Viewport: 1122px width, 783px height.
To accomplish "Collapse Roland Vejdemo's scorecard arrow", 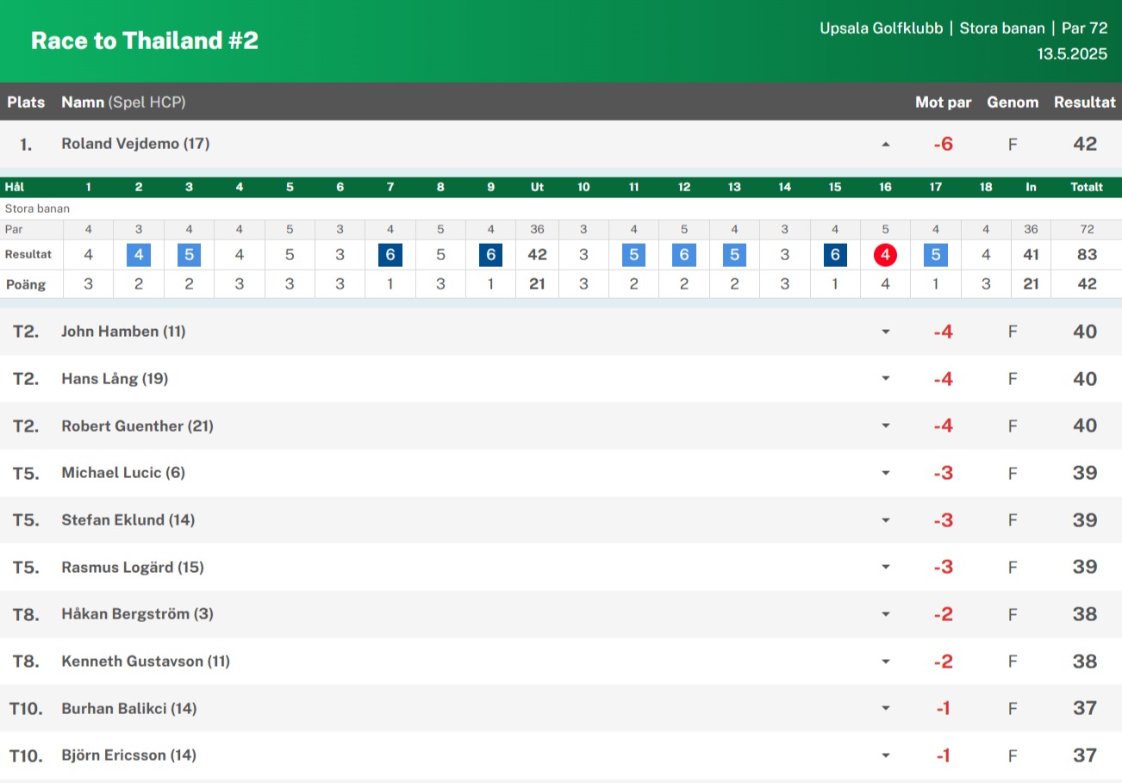I will click(x=885, y=145).
